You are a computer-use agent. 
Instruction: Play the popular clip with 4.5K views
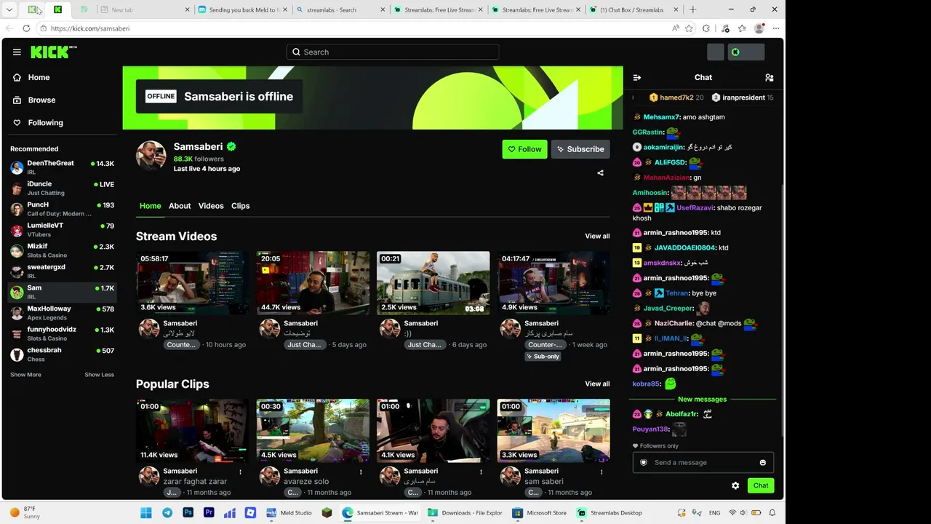coord(313,431)
